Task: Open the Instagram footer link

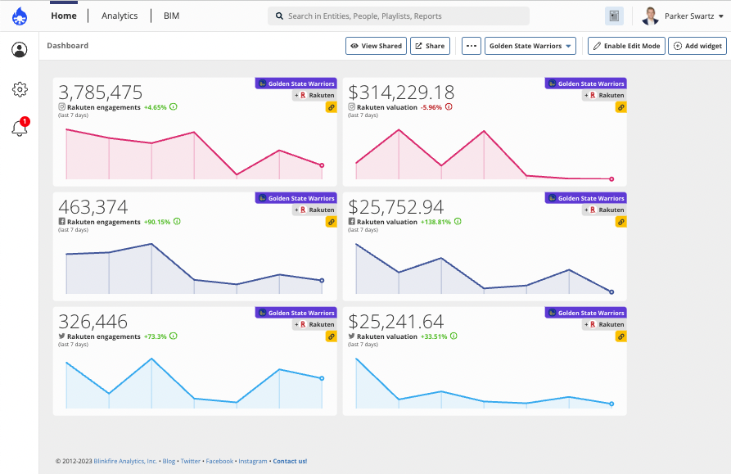Action: tap(253, 461)
